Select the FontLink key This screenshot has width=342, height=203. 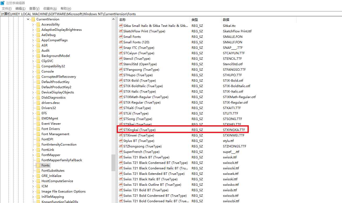click(48, 150)
